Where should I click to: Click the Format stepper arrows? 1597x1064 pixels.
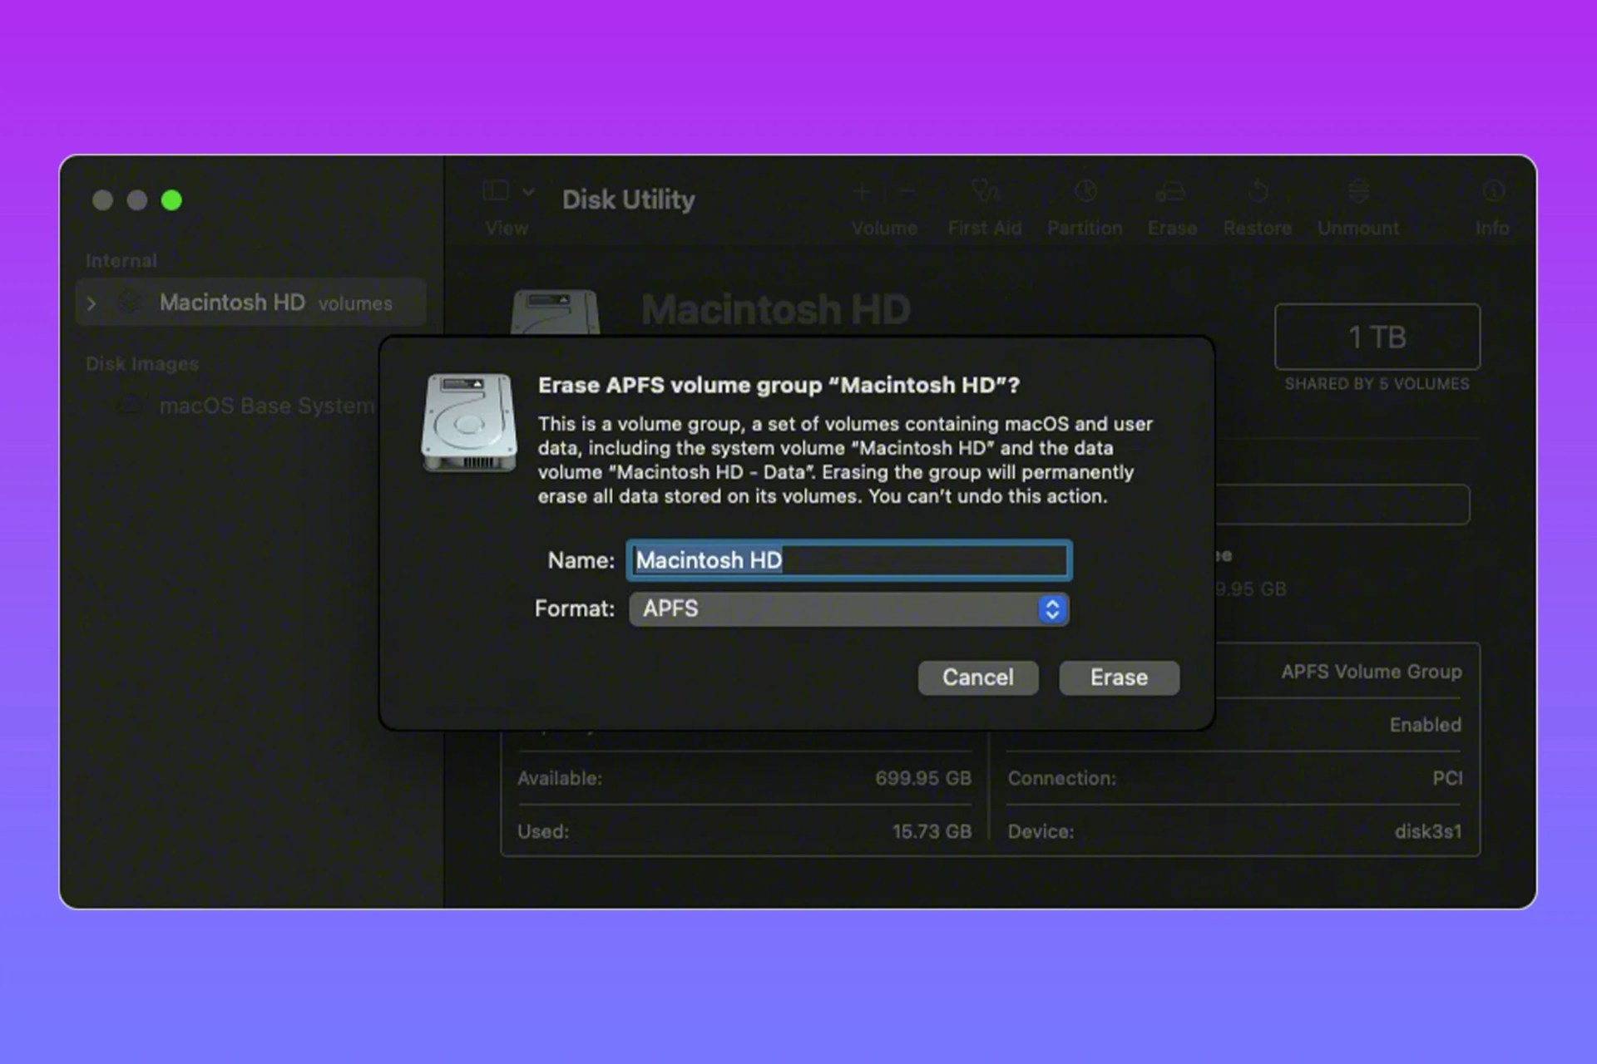click(x=1052, y=609)
